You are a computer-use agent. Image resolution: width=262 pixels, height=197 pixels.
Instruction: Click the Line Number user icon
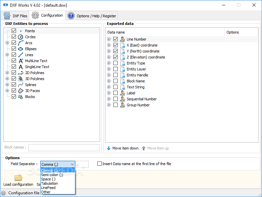coord(122,39)
